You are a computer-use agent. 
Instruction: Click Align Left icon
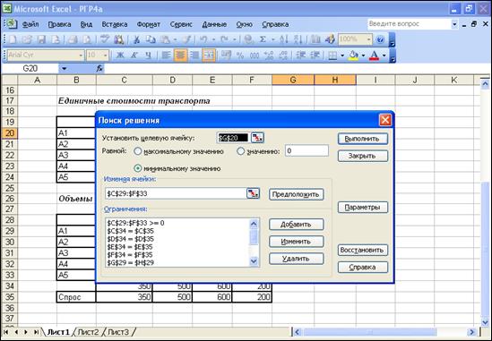click(x=166, y=55)
